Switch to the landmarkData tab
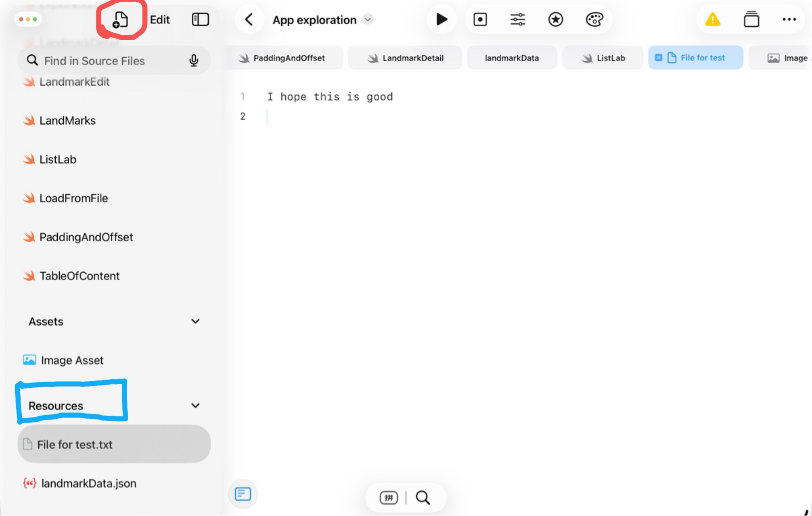This screenshot has width=812, height=516. tap(512, 58)
